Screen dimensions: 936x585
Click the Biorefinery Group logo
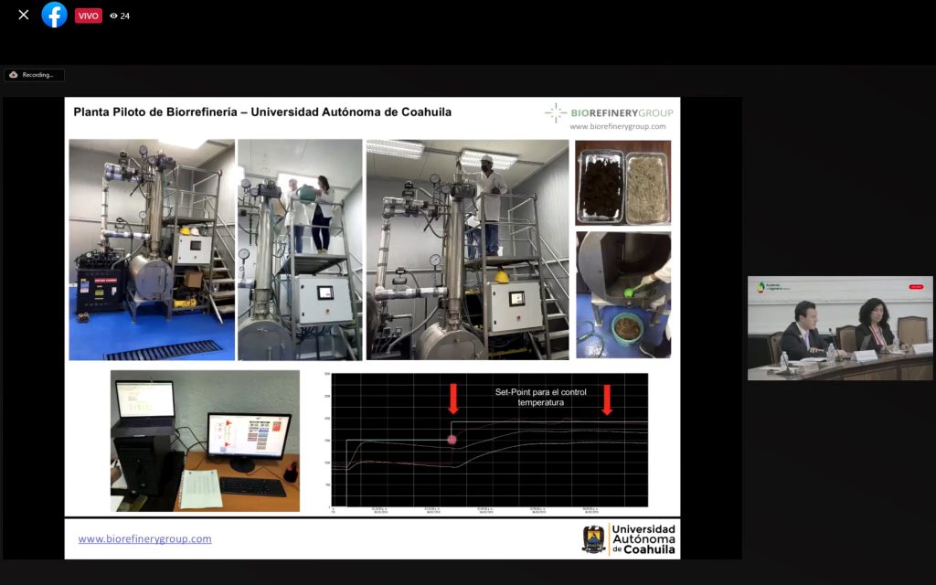609,112
